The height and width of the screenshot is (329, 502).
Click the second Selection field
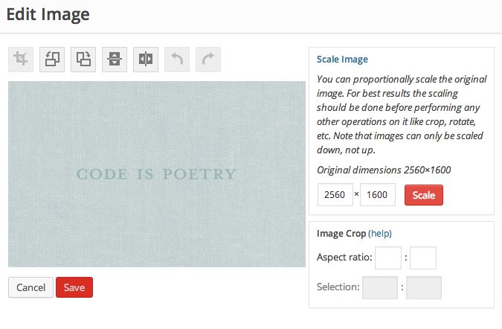pos(424,287)
